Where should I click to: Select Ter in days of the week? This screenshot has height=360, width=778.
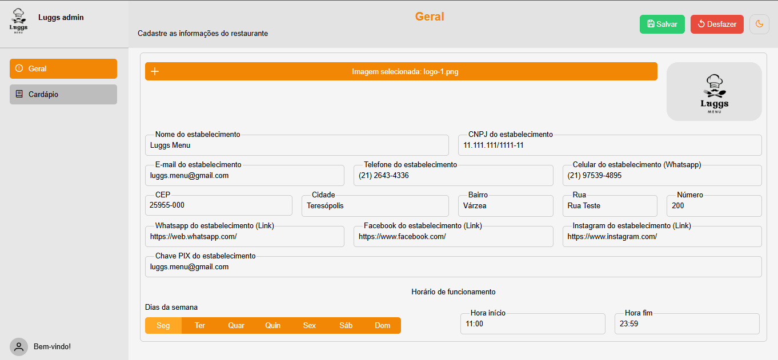pyautogui.click(x=200, y=325)
